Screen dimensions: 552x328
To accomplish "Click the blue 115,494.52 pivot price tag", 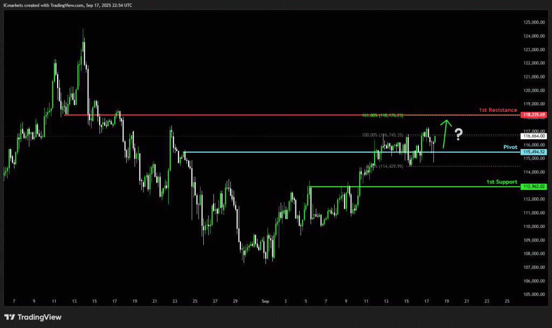I will [534, 152].
